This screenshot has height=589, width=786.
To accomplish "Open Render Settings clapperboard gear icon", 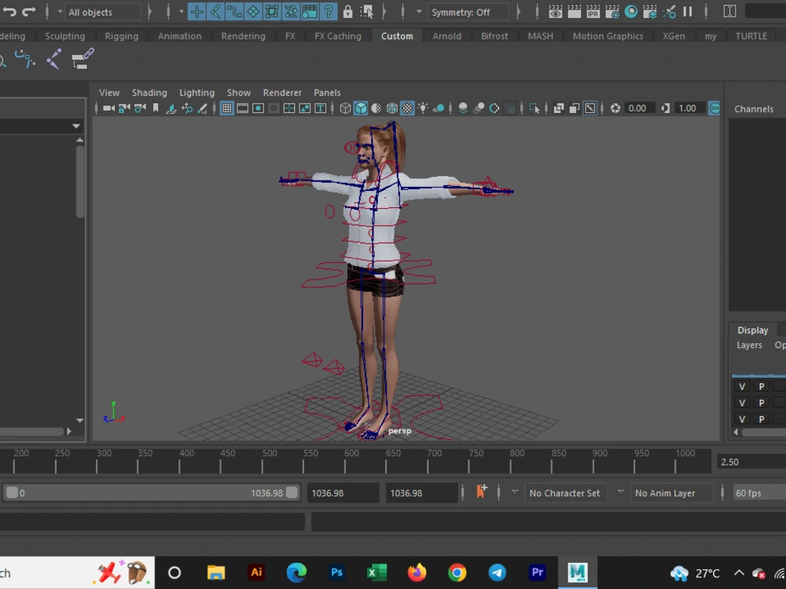I will (612, 12).
